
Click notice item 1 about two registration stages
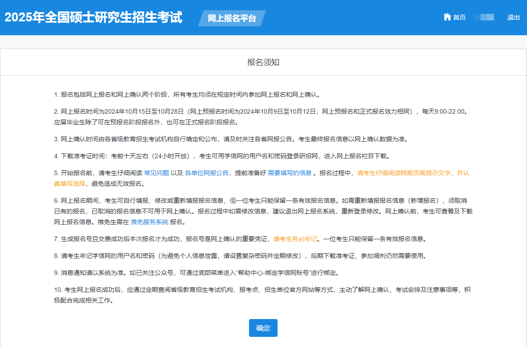(187, 94)
